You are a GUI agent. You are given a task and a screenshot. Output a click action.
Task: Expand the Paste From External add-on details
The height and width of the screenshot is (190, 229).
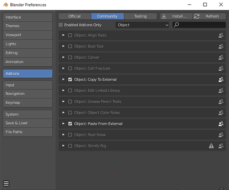pyautogui.click(x=63, y=124)
